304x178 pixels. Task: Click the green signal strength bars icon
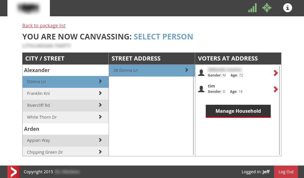252,8
